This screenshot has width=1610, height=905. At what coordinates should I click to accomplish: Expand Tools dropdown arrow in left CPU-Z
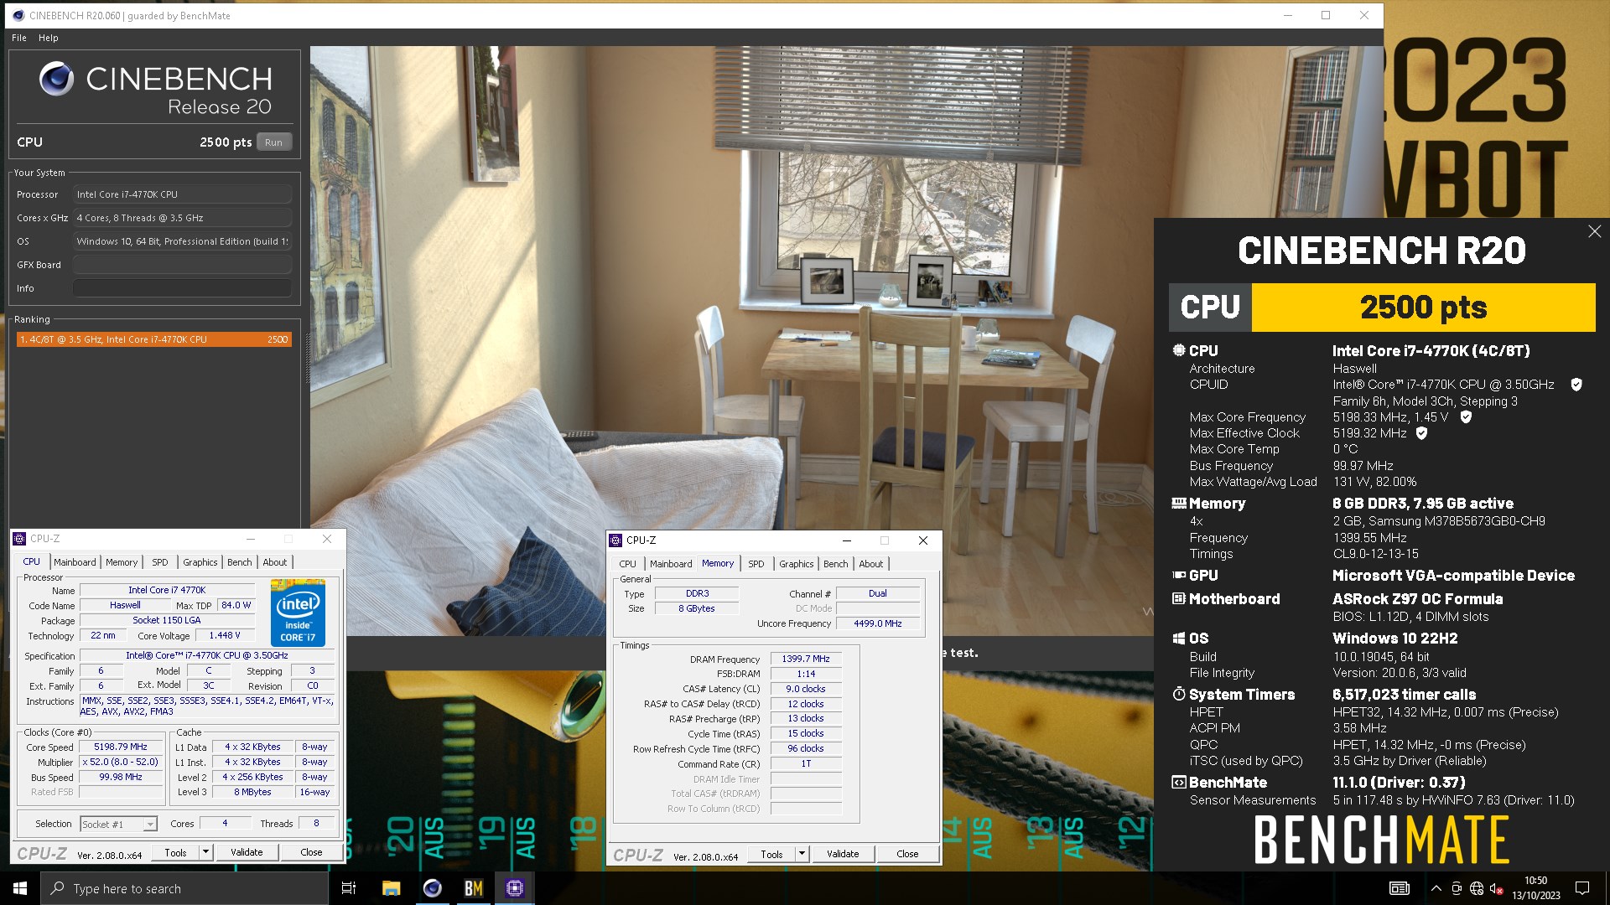[205, 852]
